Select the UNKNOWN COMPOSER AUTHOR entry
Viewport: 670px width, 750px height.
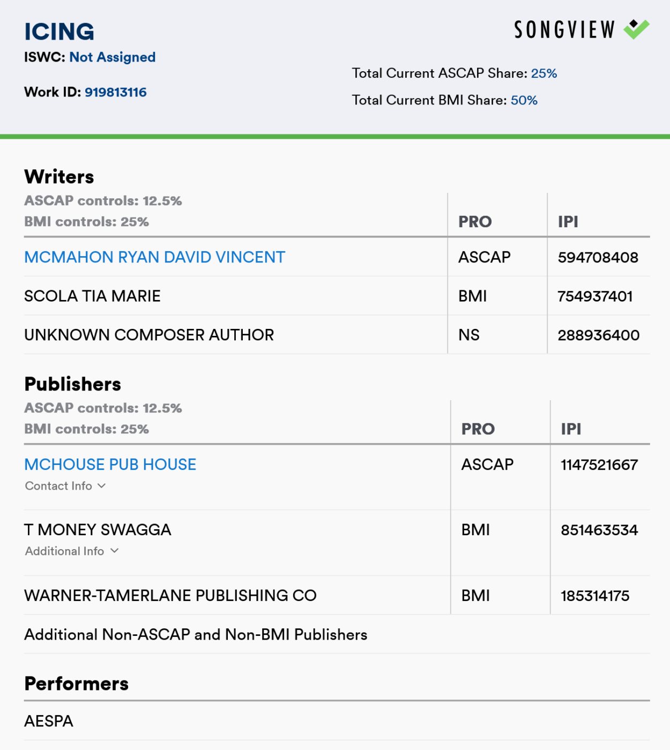click(149, 334)
